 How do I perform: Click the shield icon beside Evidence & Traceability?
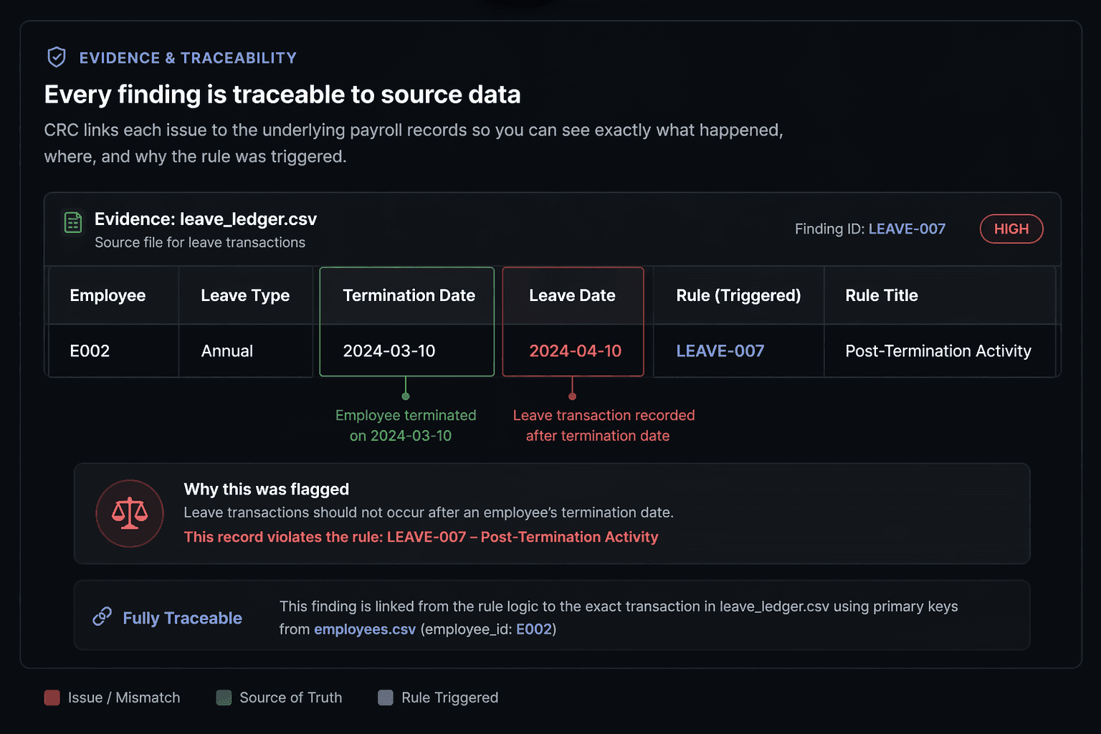(56, 57)
